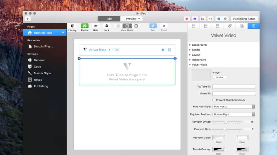The width and height of the screenshot is (277, 155).
Task: Click the Publishing Setup button
Action: tap(244, 19)
